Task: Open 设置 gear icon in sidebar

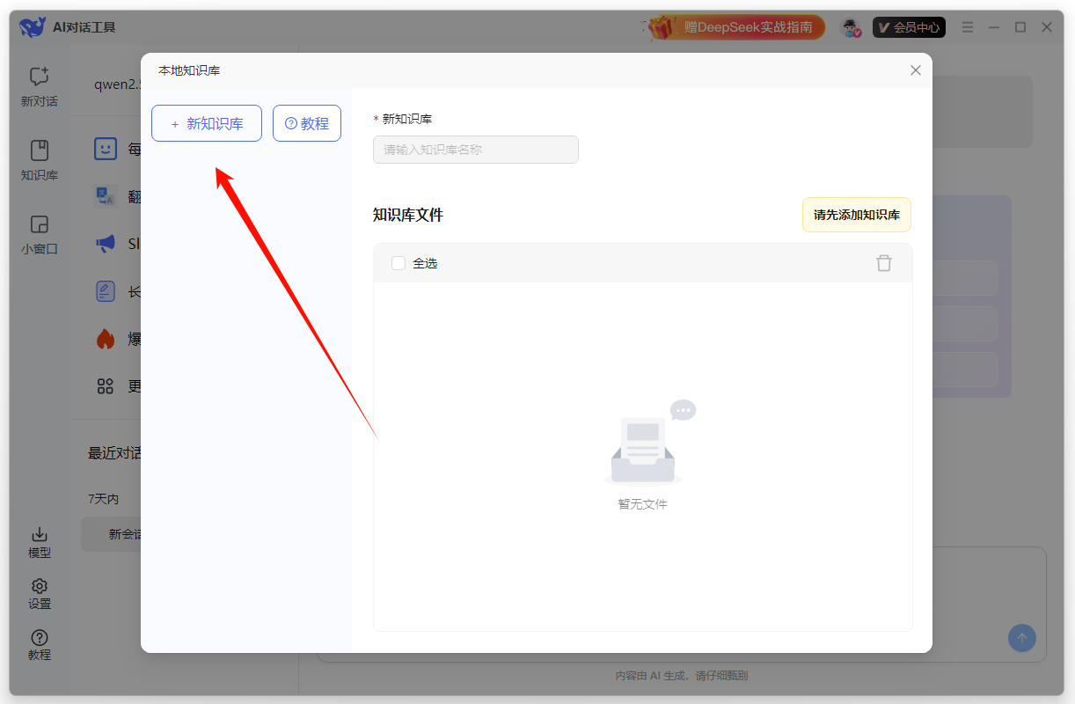Action: click(39, 586)
